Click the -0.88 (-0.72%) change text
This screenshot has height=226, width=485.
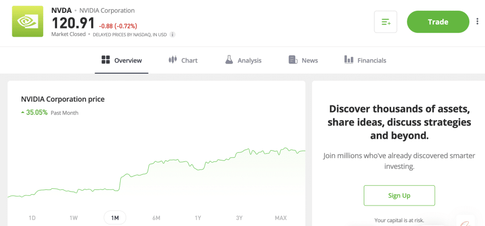[x=118, y=26]
